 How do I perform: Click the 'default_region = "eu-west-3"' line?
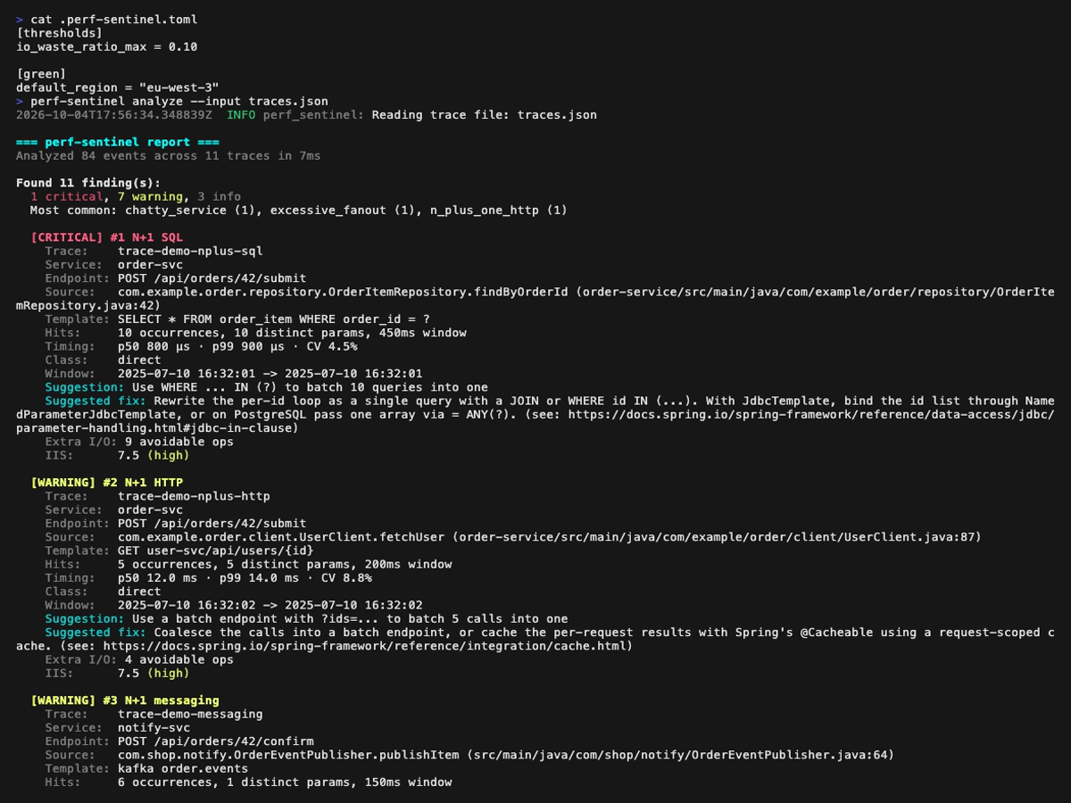tap(118, 87)
